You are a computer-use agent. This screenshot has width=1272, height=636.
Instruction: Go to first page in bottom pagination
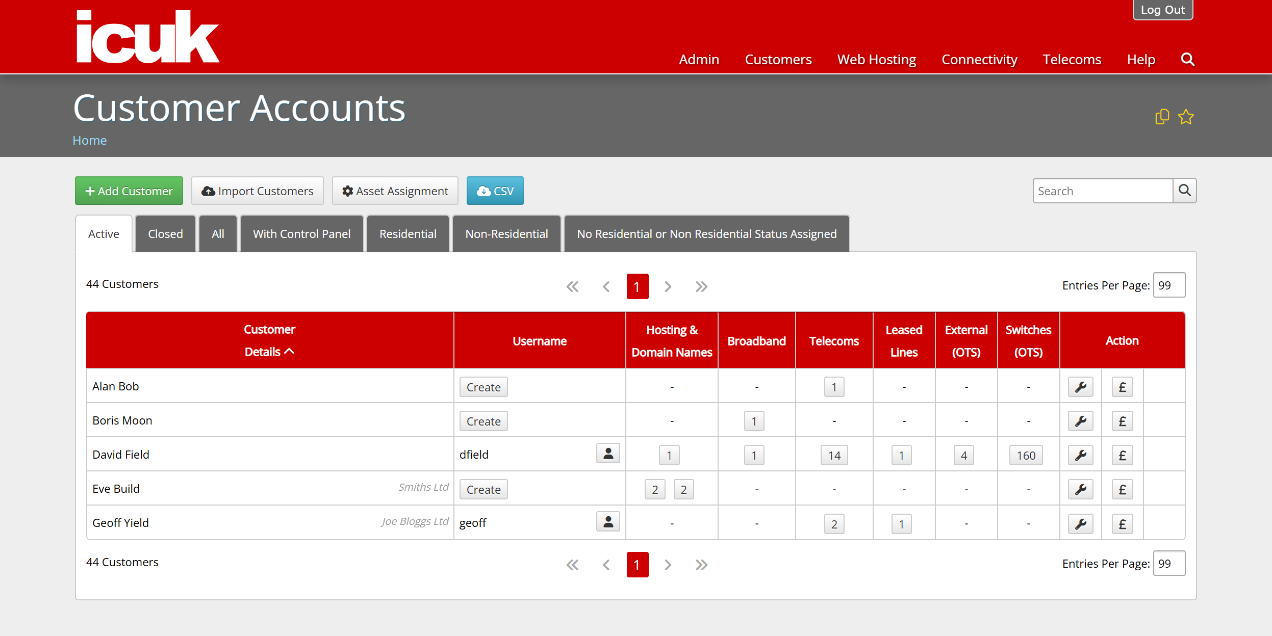pos(572,565)
